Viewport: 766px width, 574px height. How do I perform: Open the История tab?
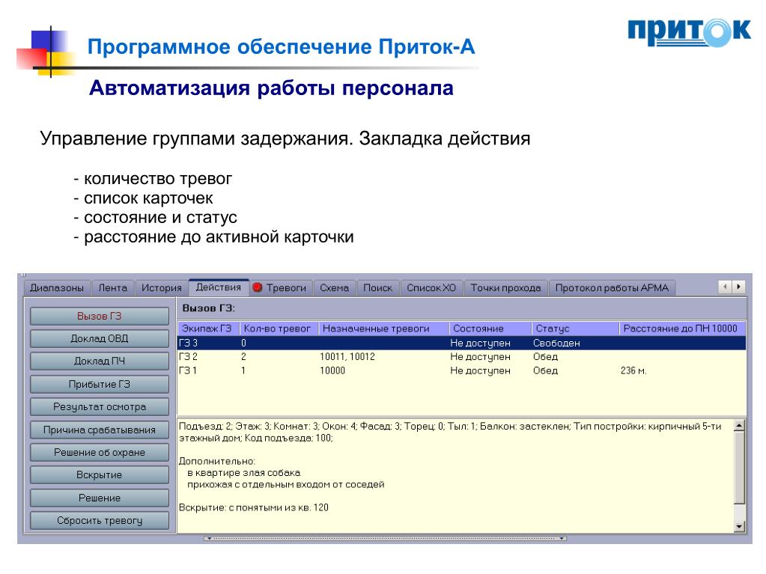161,288
